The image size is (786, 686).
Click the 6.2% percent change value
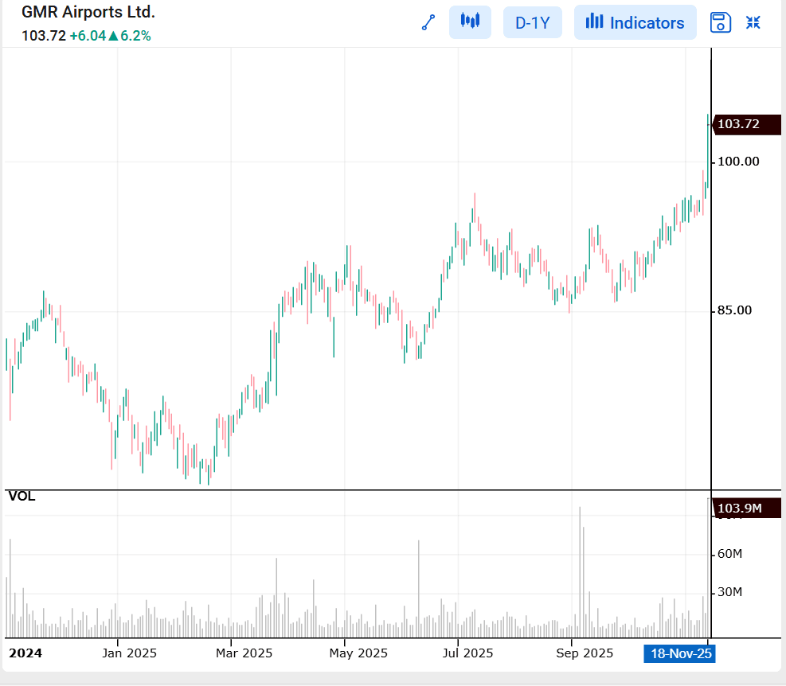(x=135, y=36)
